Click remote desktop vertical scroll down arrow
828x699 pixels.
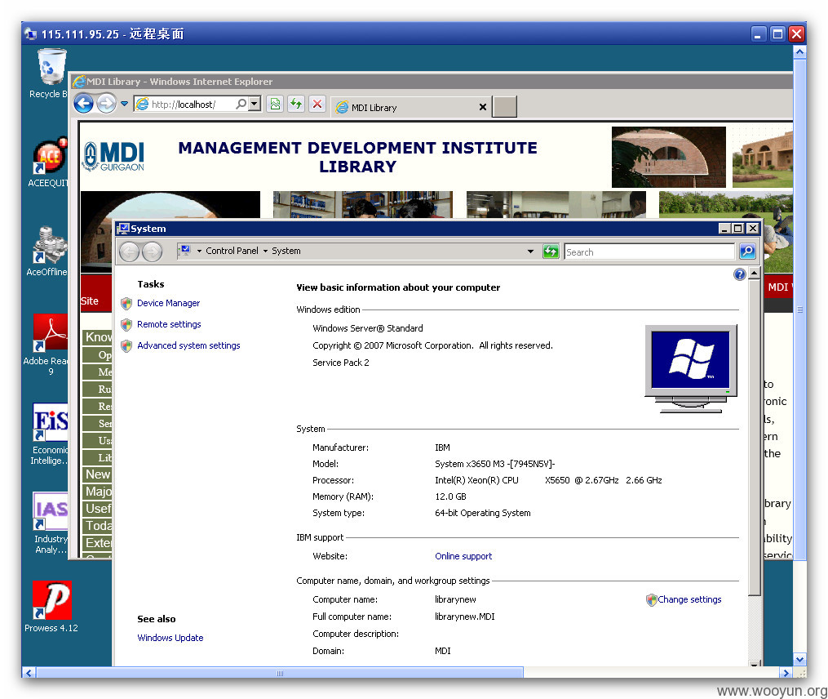click(x=799, y=659)
